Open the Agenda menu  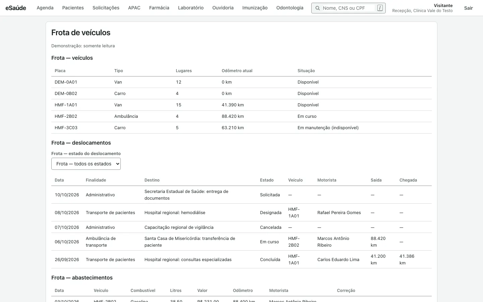[45, 8]
